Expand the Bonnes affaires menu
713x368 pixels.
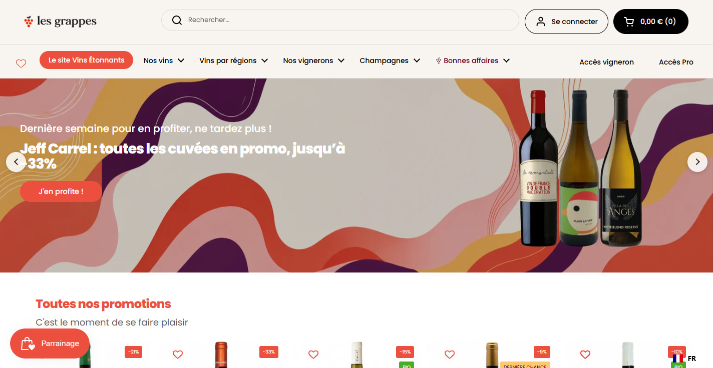coord(473,60)
